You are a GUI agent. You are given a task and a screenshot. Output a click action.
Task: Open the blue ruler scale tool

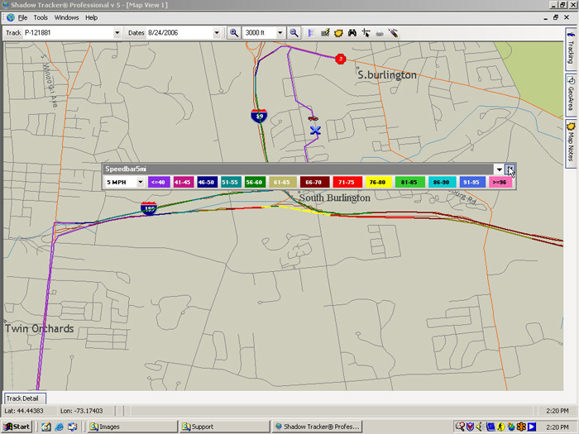pos(311,33)
